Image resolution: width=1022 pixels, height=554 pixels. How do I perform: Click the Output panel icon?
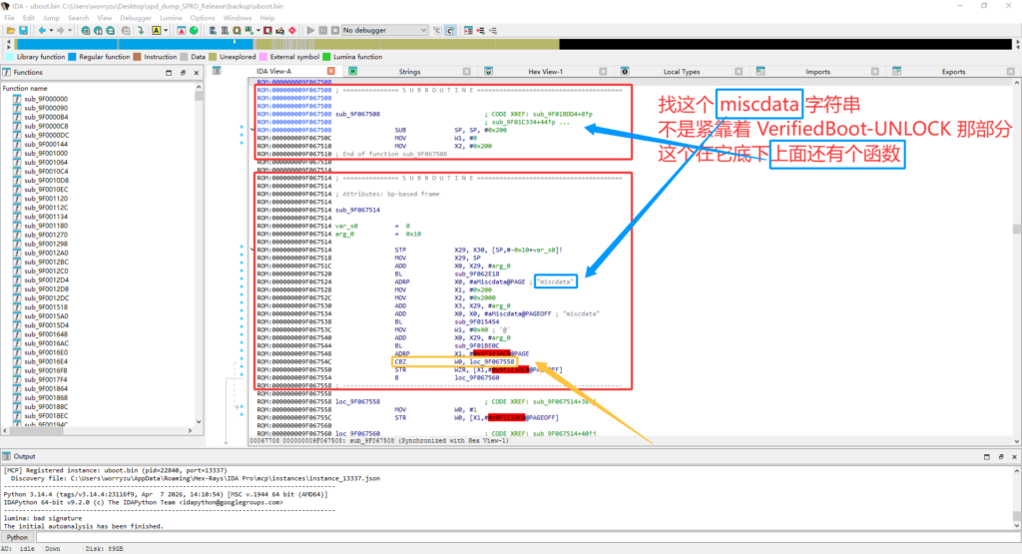click(x=7, y=456)
